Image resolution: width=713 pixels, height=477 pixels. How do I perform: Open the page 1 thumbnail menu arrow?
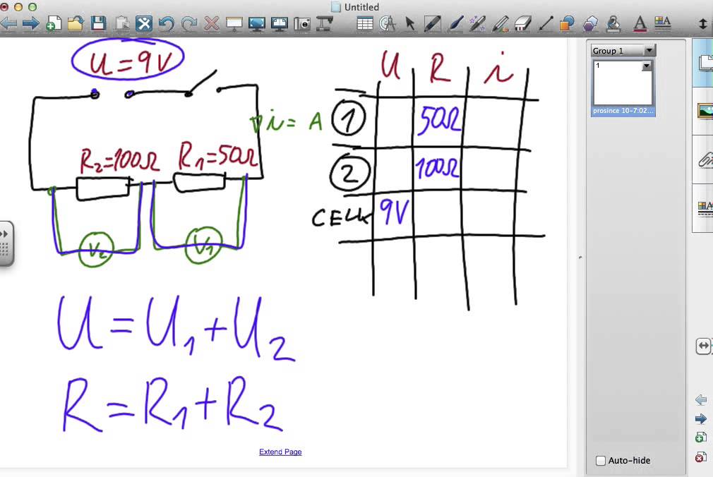(646, 66)
